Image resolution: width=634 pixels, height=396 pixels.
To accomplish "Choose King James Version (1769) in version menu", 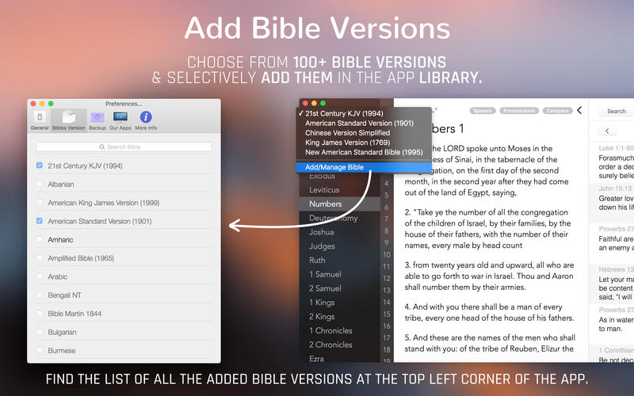I will point(364,143).
